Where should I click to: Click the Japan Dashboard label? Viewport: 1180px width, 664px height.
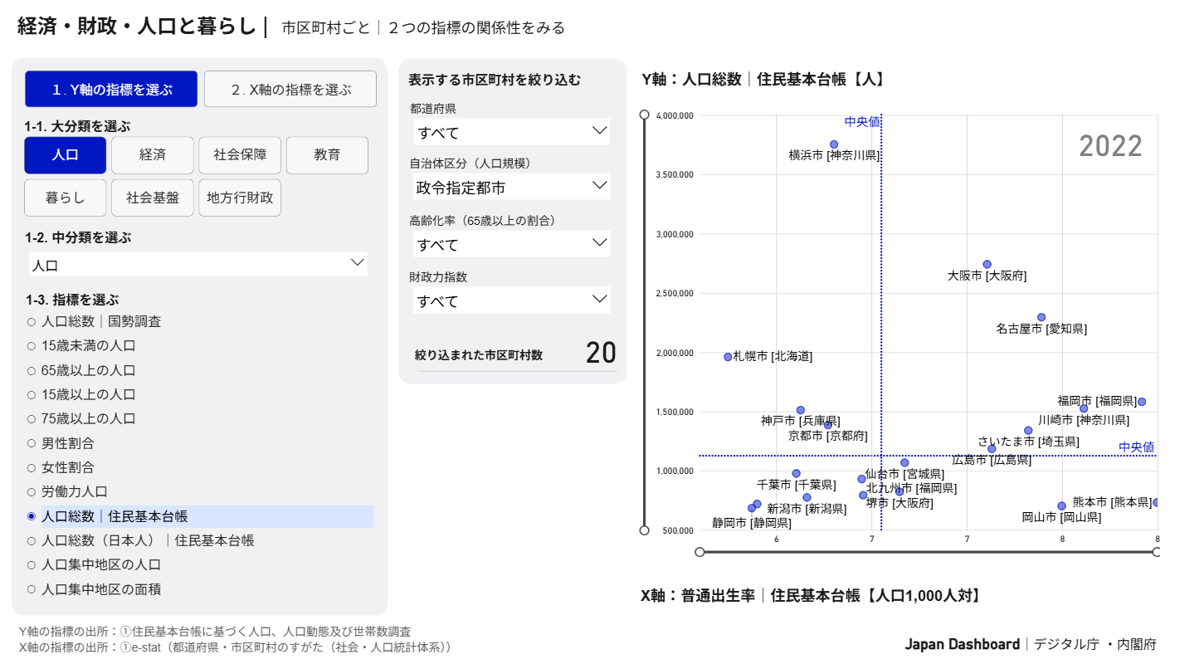click(961, 643)
